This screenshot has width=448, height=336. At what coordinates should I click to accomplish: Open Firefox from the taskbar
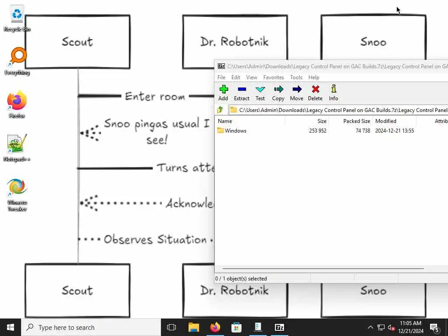click(215, 327)
